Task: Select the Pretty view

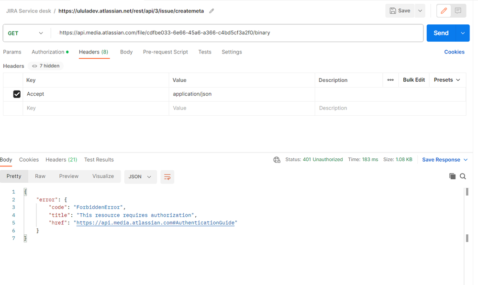Action: coord(14,176)
